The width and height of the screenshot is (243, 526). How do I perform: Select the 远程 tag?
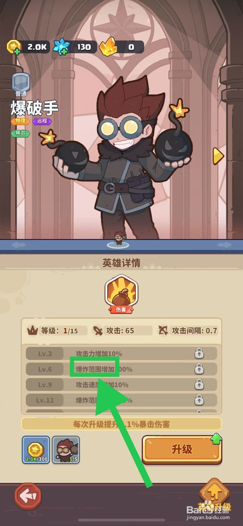[x=42, y=121]
